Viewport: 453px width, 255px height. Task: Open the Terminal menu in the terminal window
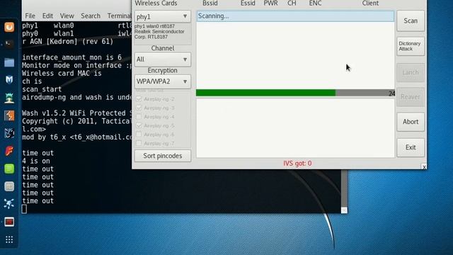click(119, 16)
